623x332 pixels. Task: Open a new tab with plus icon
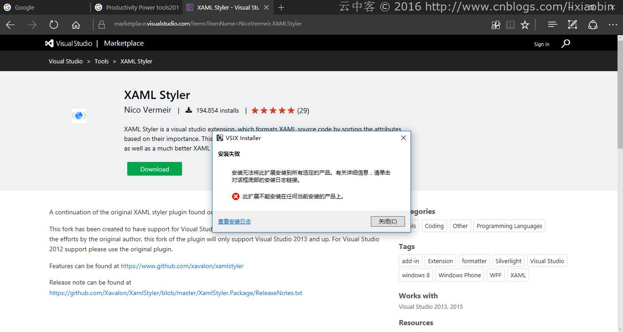pyautogui.click(x=281, y=7)
